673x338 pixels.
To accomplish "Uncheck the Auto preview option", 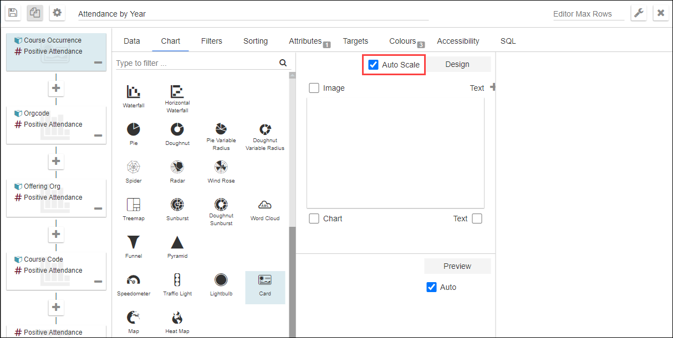I will (x=431, y=287).
